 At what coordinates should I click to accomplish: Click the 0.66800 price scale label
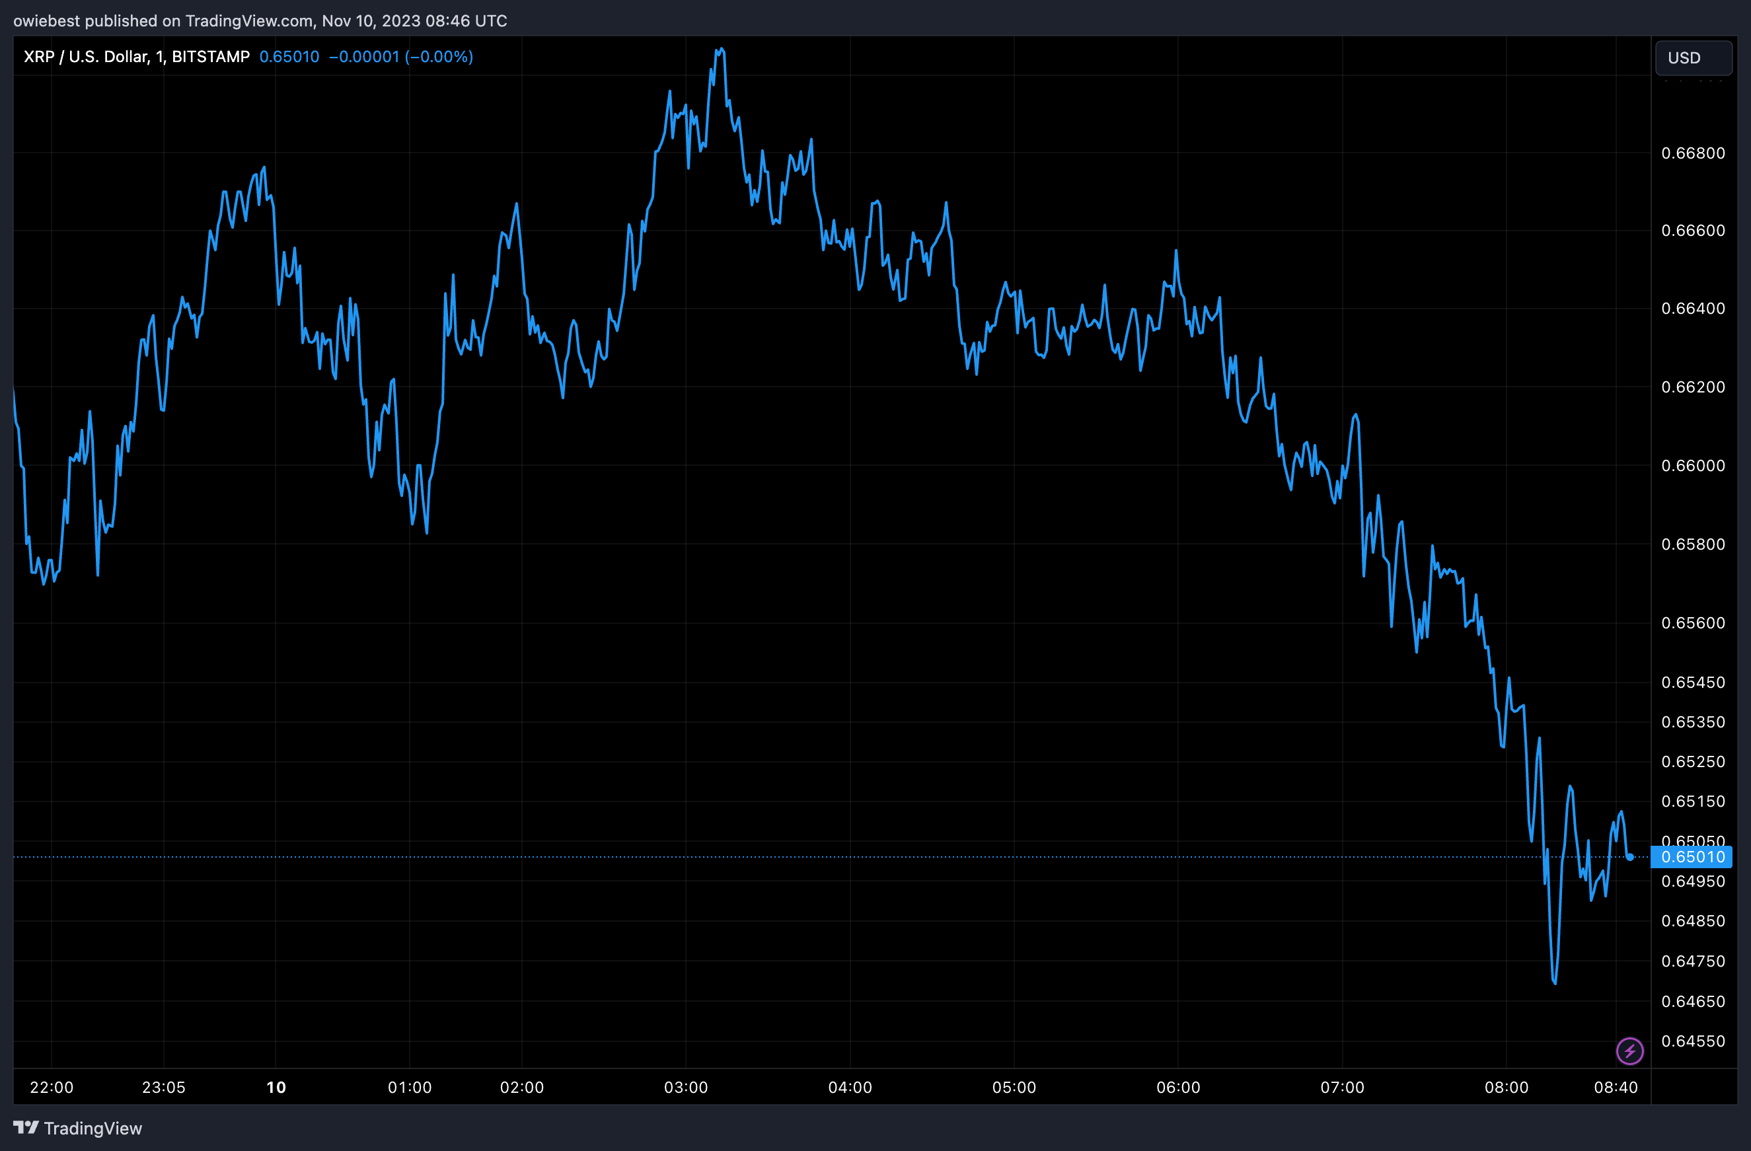pyautogui.click(x=1693, y=153)
